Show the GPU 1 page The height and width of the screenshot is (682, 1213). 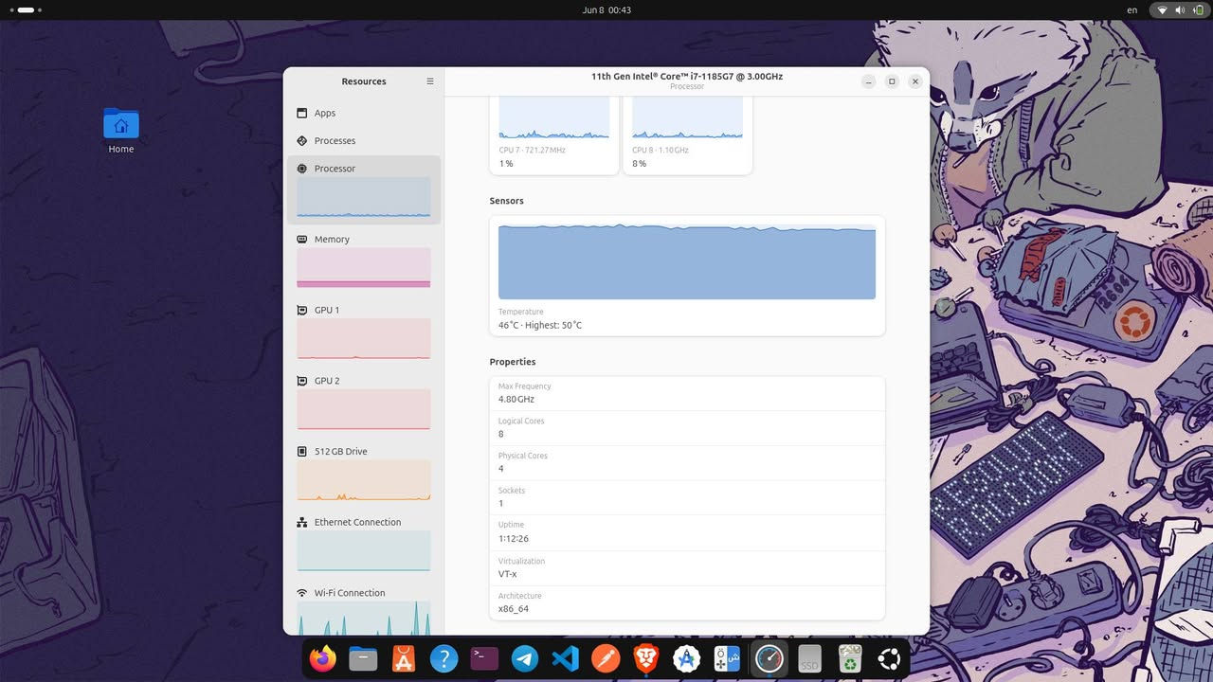point(364,332)
